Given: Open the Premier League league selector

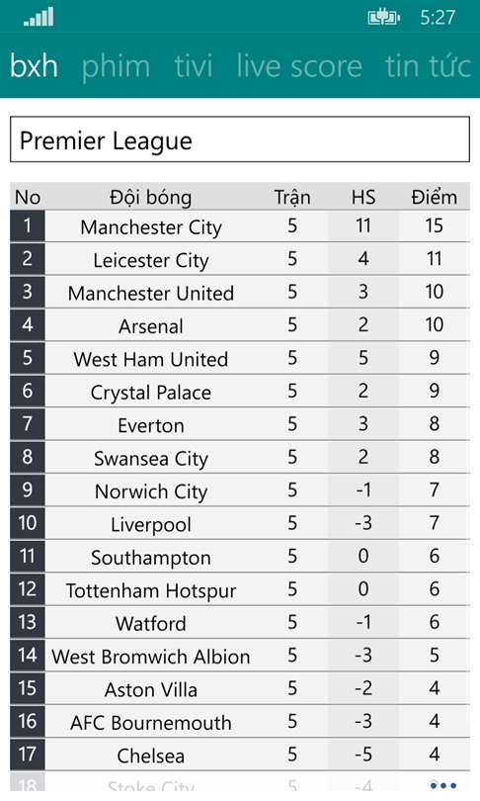Looking at the screenshot, I should point(240,139).
